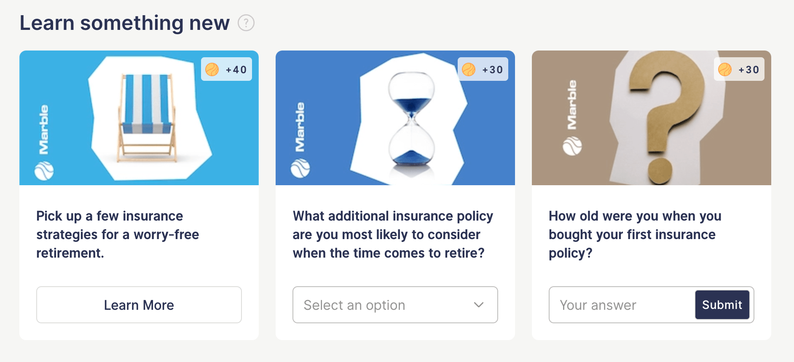Click the worry-free retirement strategies title
The width and height of the screenshot is (794, 362).
click(x=118, y=234)
